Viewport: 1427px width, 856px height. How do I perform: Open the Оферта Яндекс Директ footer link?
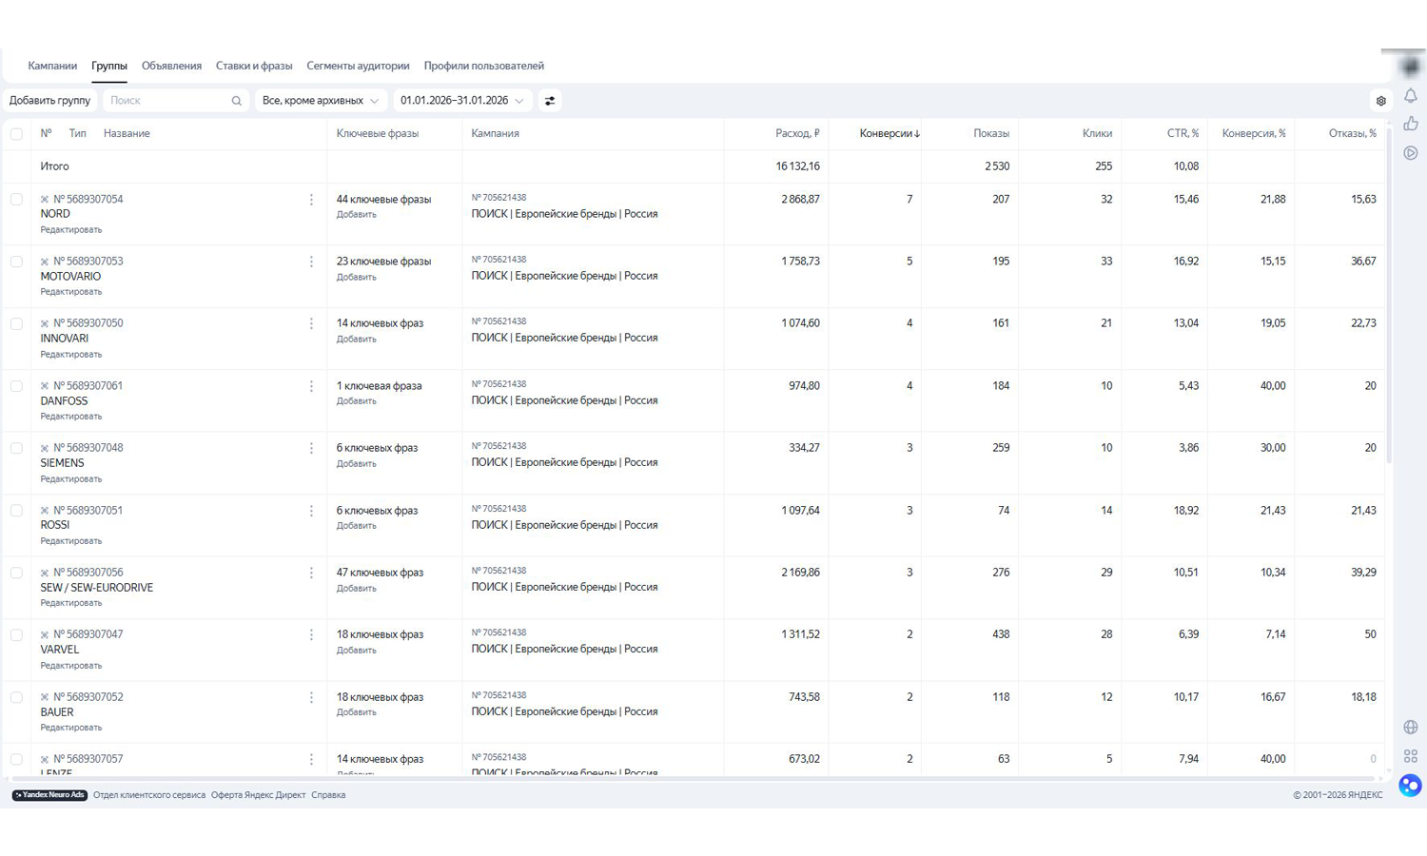[259, 795]
